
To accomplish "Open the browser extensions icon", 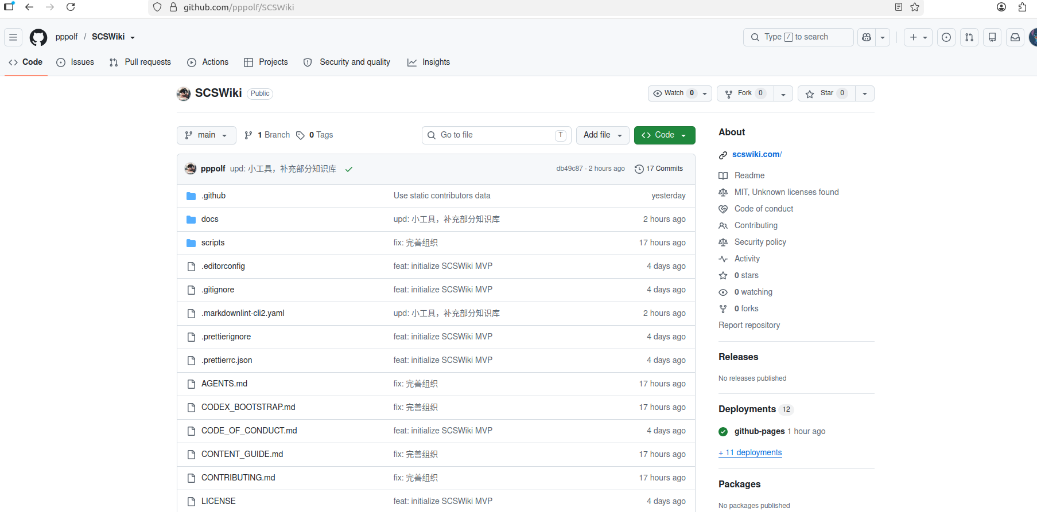I will (x=1022, y=7).
